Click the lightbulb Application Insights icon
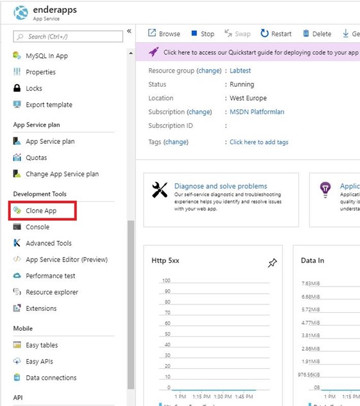Screen dimensions: 360x406 pyautogui.click(x=325, y=190)
